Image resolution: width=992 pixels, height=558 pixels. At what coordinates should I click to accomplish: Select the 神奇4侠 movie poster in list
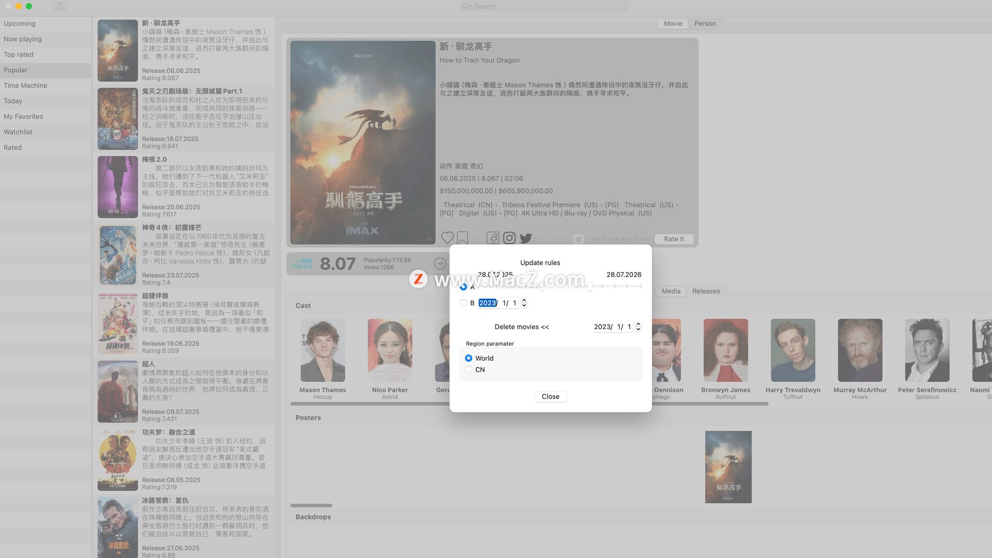click(118, 255)
